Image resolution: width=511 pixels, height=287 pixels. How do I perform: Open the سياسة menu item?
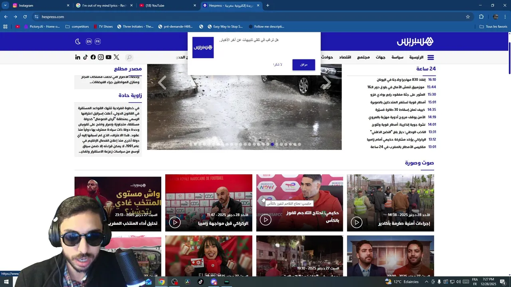(x=397, y=57)
